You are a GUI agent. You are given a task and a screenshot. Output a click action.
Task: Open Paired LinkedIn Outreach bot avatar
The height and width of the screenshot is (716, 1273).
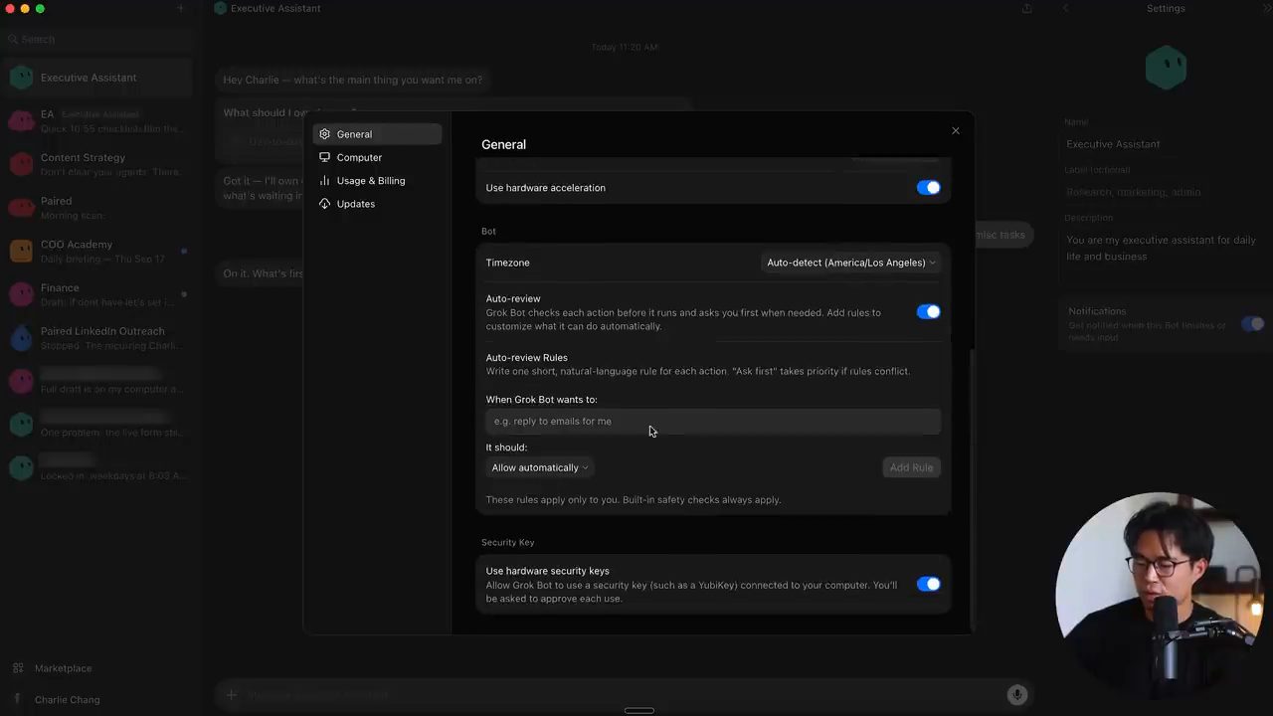click(21, 338)
